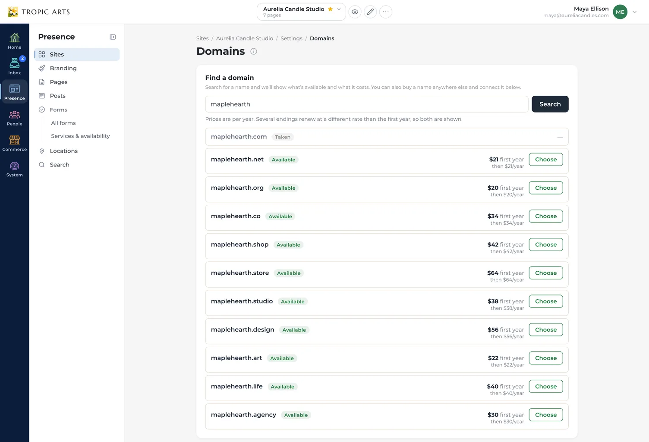Click the info icon beside Domains
This screenshot has width=649, height=442.
coord(254,51)
